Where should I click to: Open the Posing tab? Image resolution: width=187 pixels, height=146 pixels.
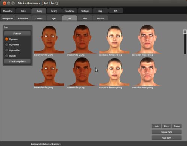point(54,11)
